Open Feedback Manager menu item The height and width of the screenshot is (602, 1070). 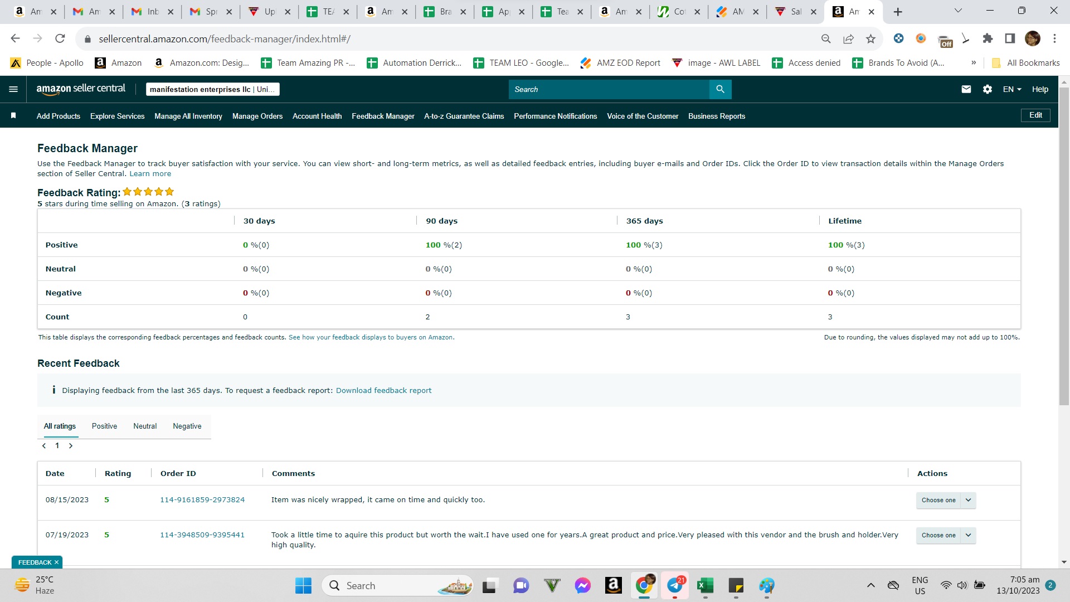pyautogui.click(x=383, y=116)
